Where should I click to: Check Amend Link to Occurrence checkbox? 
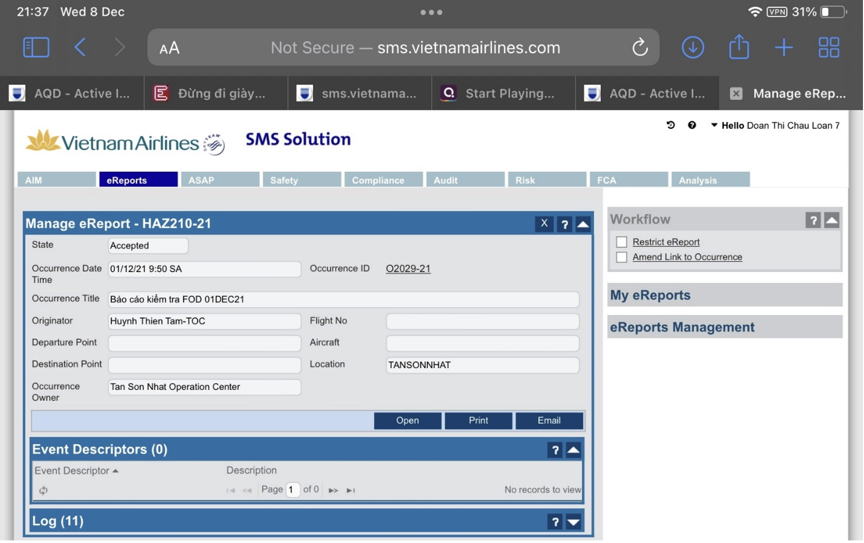622,257
